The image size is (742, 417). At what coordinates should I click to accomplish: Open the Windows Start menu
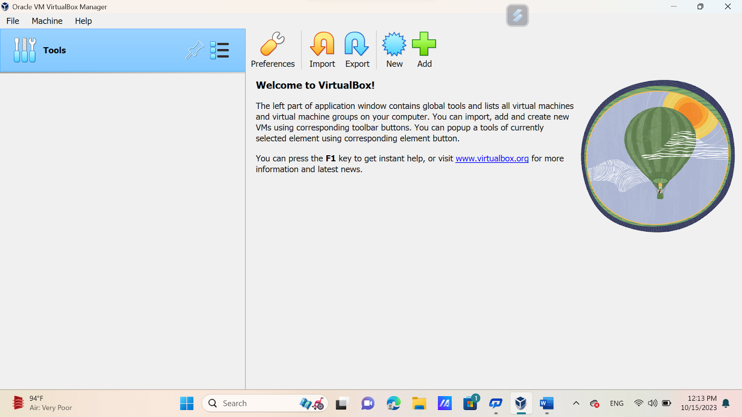187,404
